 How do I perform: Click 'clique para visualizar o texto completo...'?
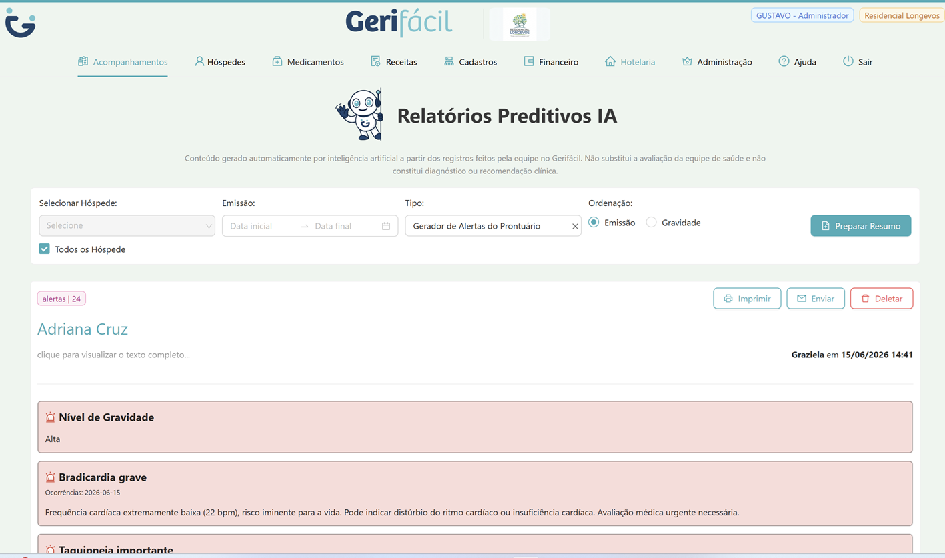[x=113, y=355]
